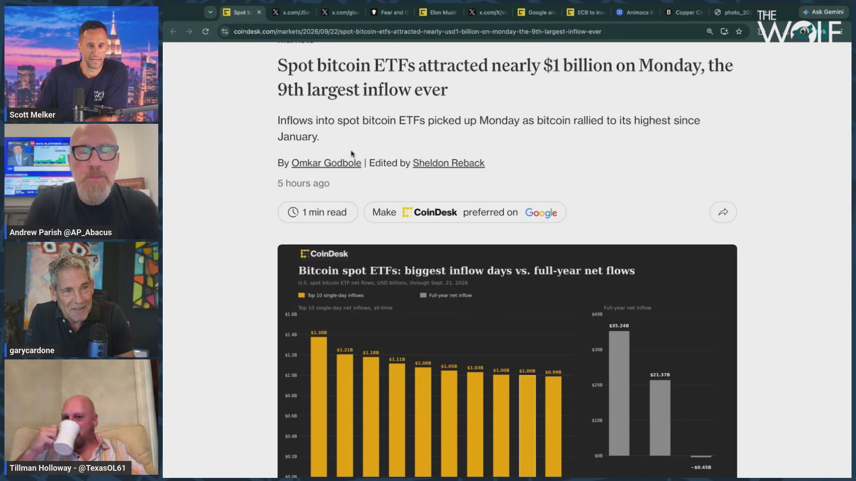The height and width of the screenshot is (481, 856).
Task: Click the '5 hours ago' timestamp
Action: click(x=304, y=183)
